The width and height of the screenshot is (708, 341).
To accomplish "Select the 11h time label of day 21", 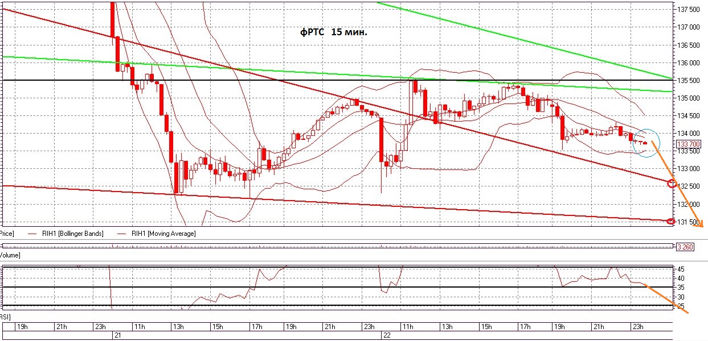I will [x=139, y=327].
